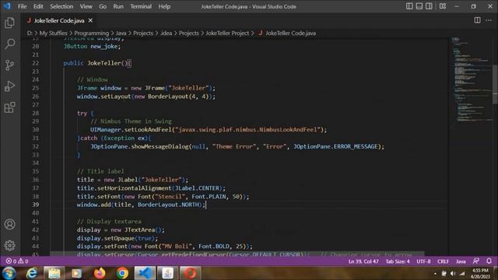Click setLookAndFeel on line 30

[148, 130]
